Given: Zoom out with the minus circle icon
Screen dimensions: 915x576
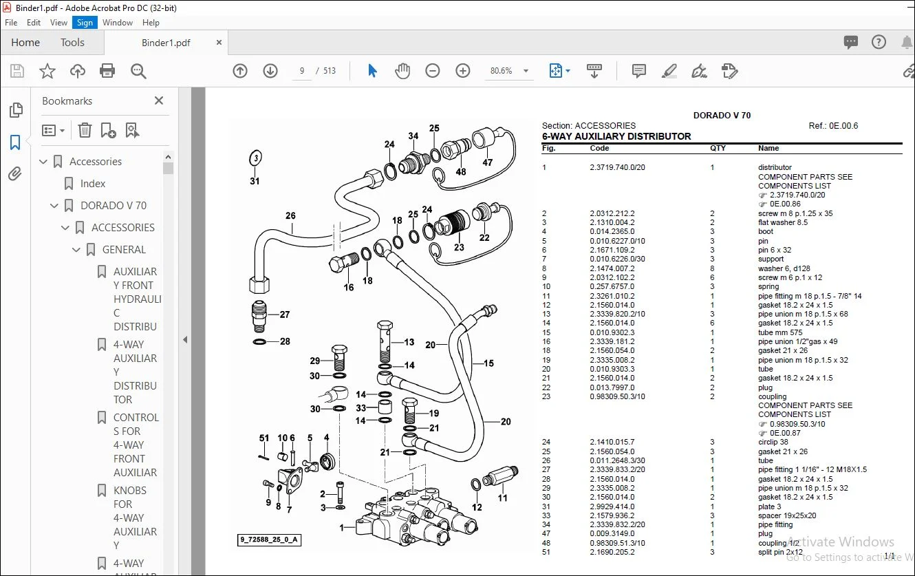Looking at the screenshot, I should [433, 71].
